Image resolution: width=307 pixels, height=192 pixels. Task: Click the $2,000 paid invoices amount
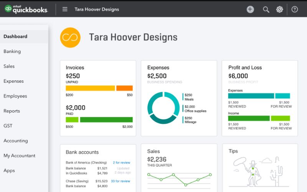point(75,108)
